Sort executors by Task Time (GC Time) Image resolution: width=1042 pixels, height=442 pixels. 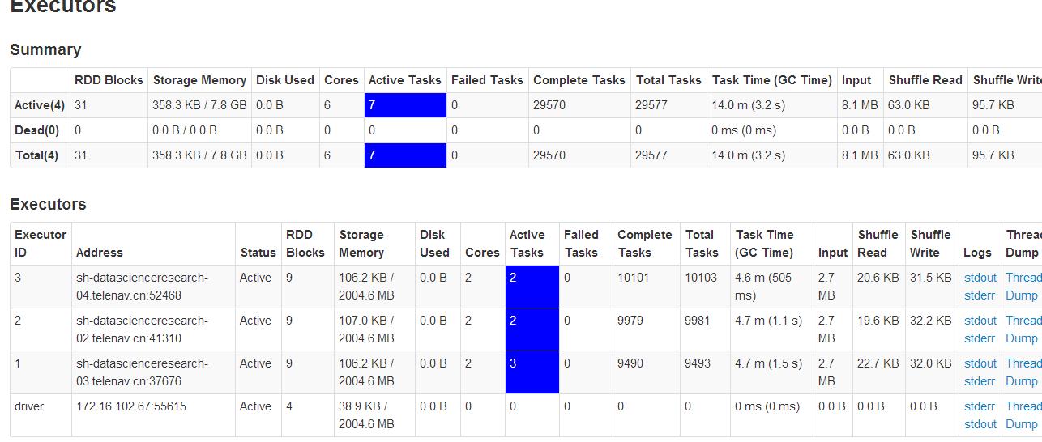(765, 244)
